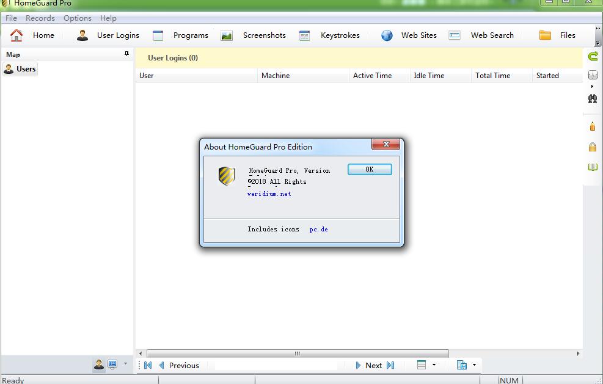Click the list layout icon
The image size is (603, 384).
pyautogui.click(x=422, y=365)
